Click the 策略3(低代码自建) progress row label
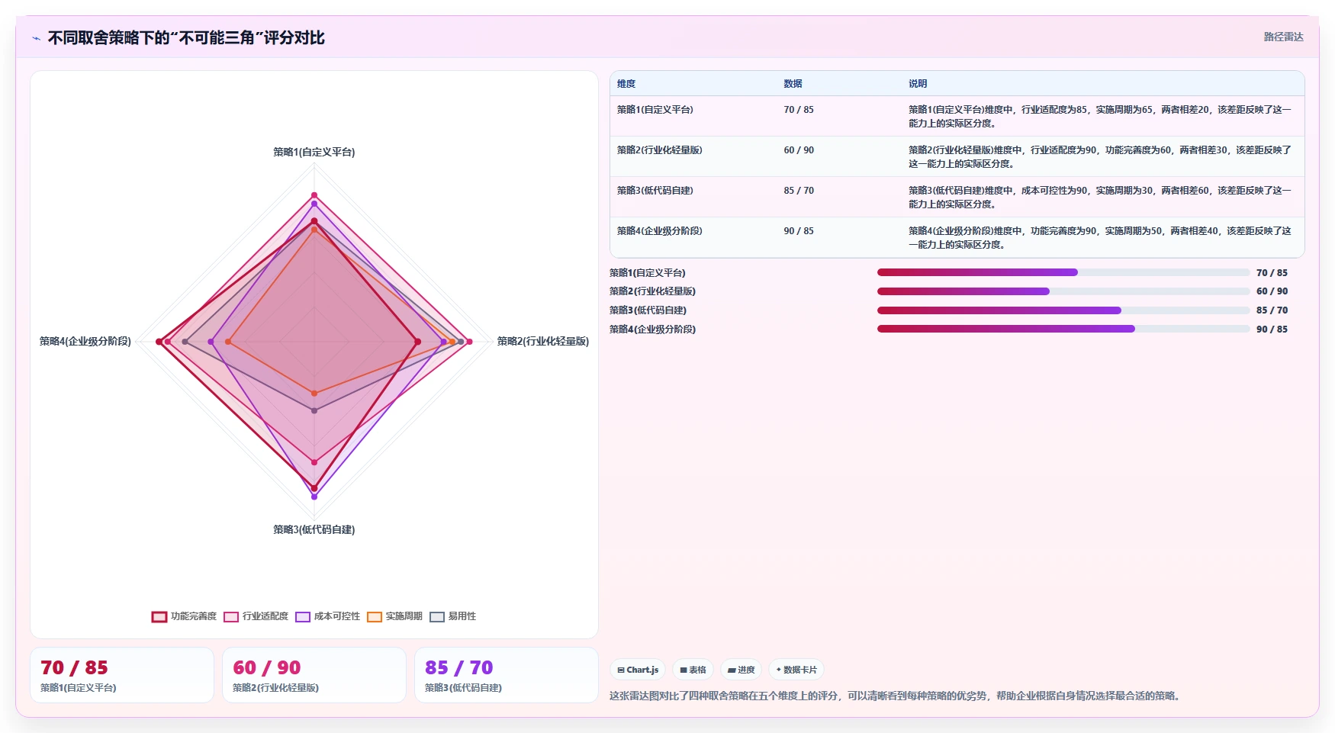The width and height of the screenshot is (1335, 733). point(648,310)
